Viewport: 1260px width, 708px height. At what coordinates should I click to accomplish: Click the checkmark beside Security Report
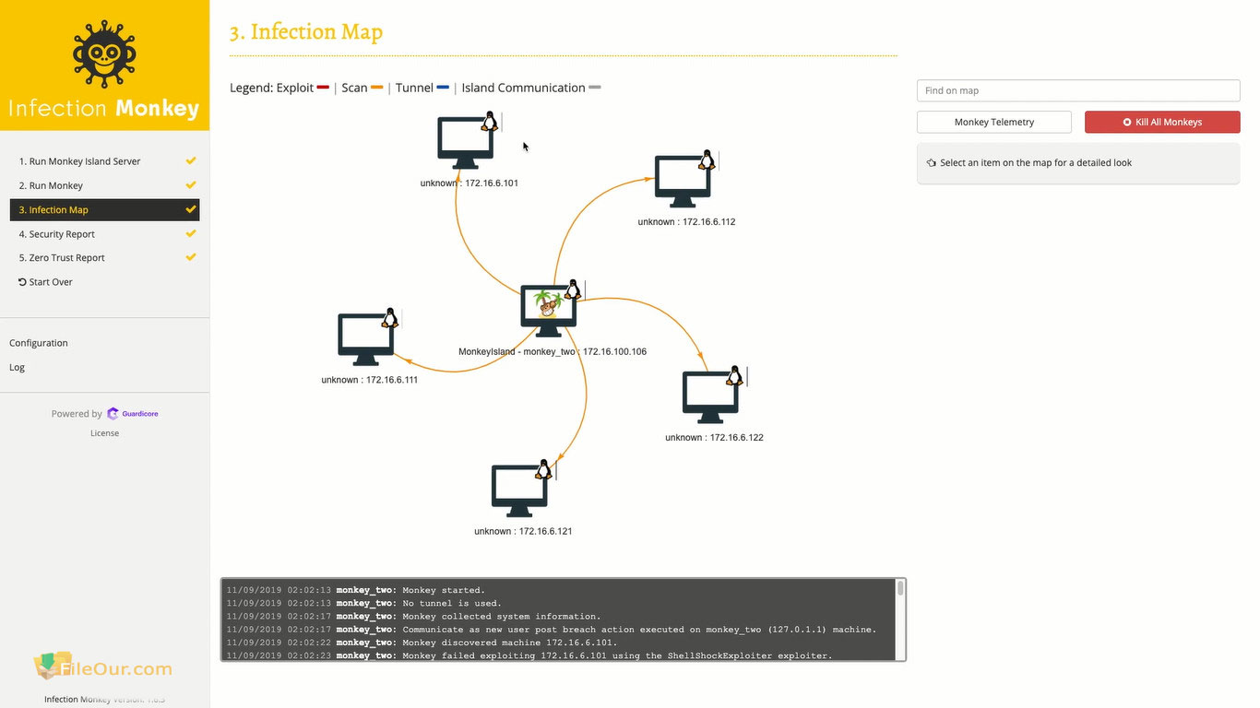191,233
